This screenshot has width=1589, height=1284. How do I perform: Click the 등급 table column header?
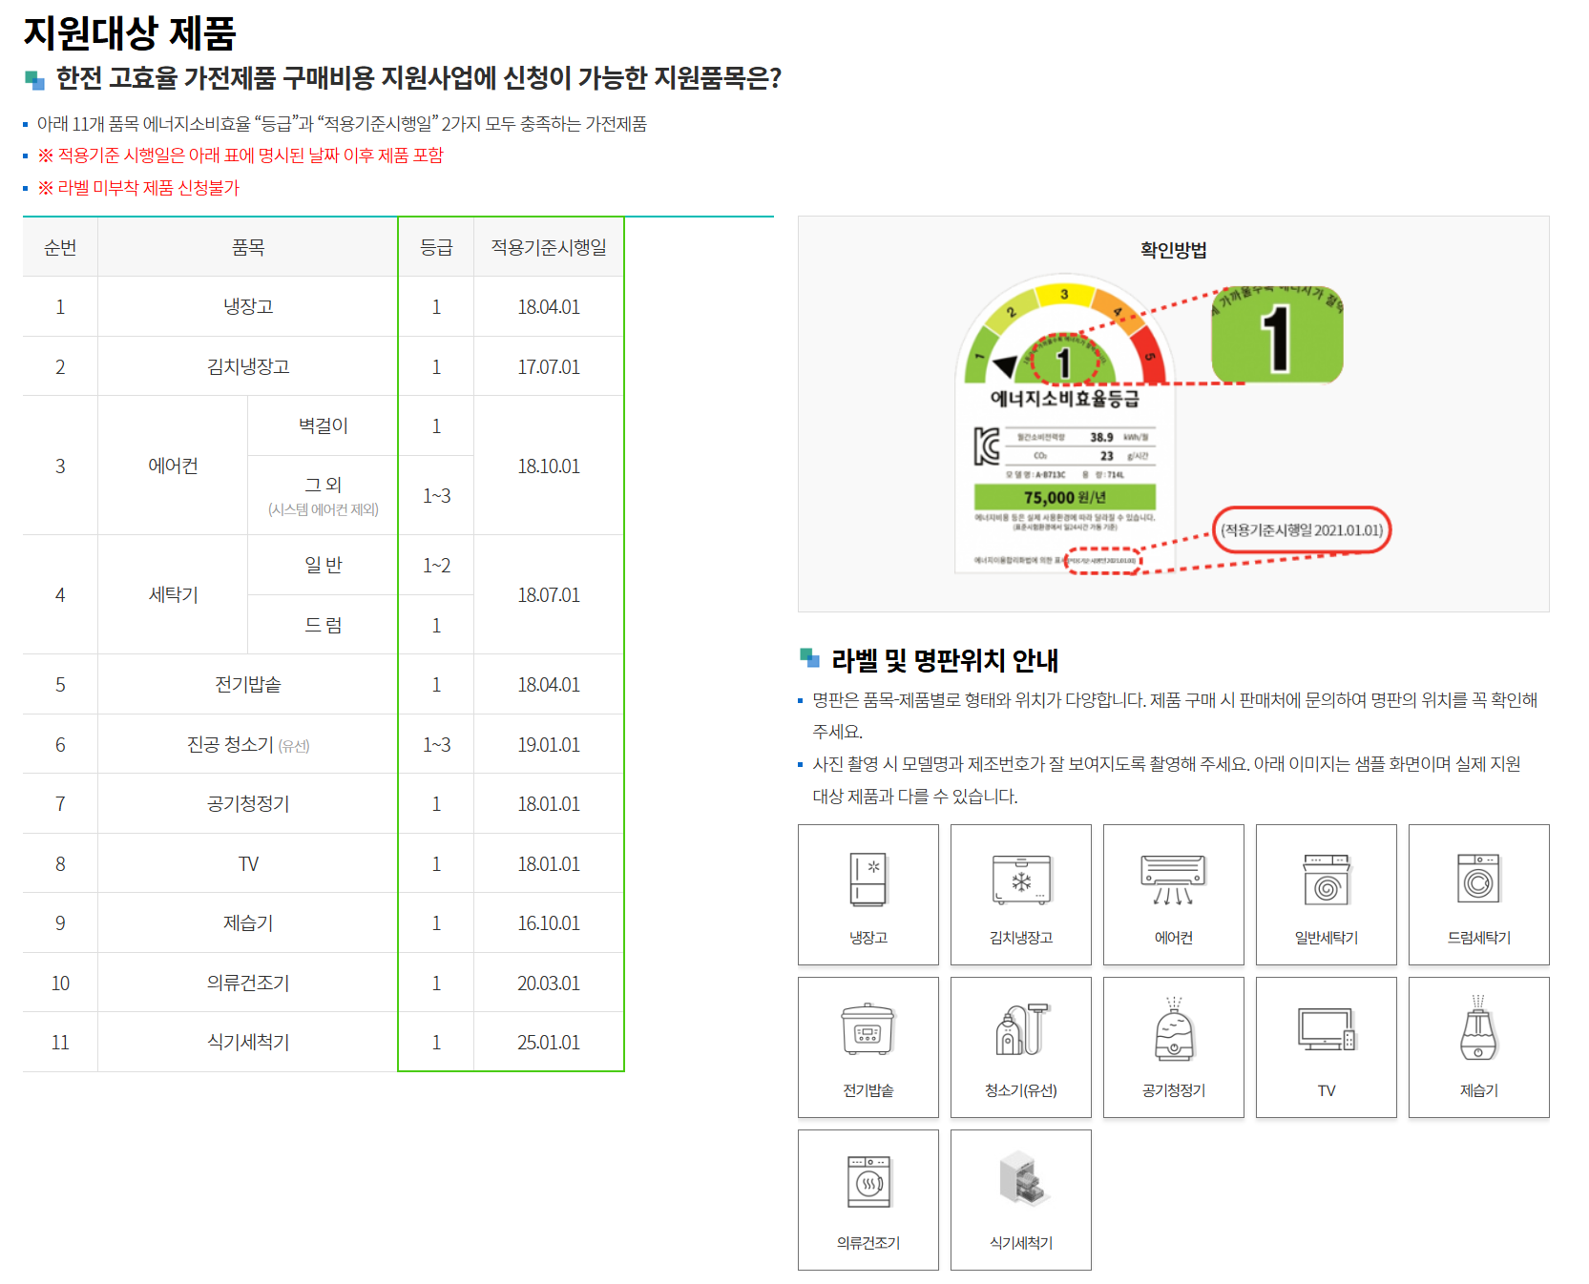(x=435, y=246)
